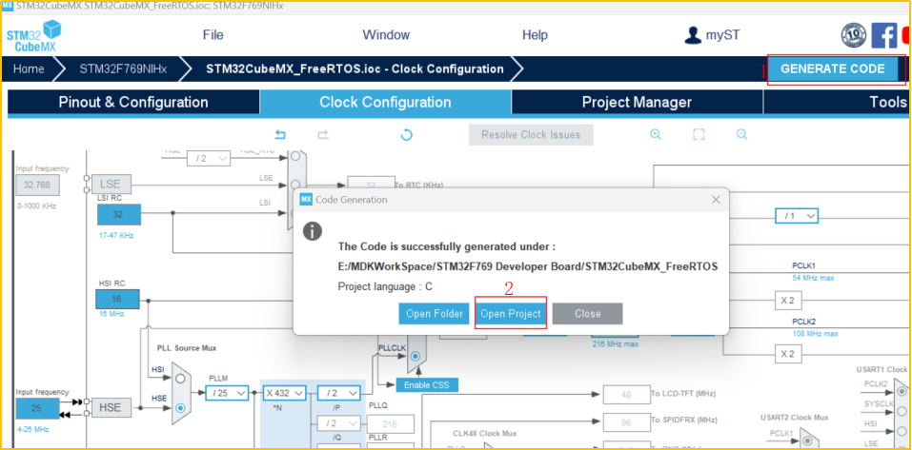Open the Facebook icon link
The width and height of the screenshot is (912, 450).
point(883,36)
